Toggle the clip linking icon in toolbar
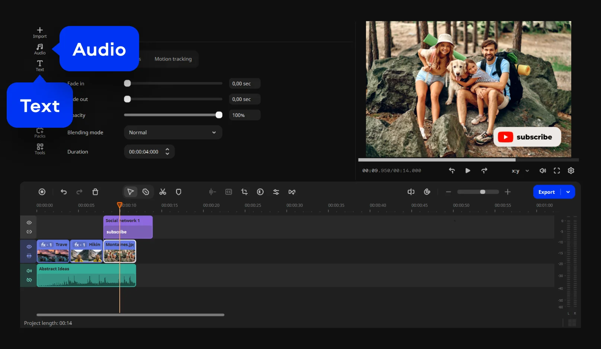The width and height of the screenshot is (601, 349). click(x=427, y=192)
